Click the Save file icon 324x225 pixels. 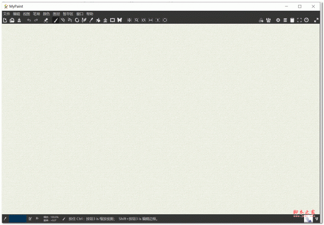pos(19,20)
